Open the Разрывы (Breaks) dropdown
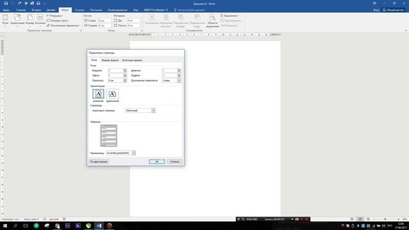The image size is (409, 230). 55,15
